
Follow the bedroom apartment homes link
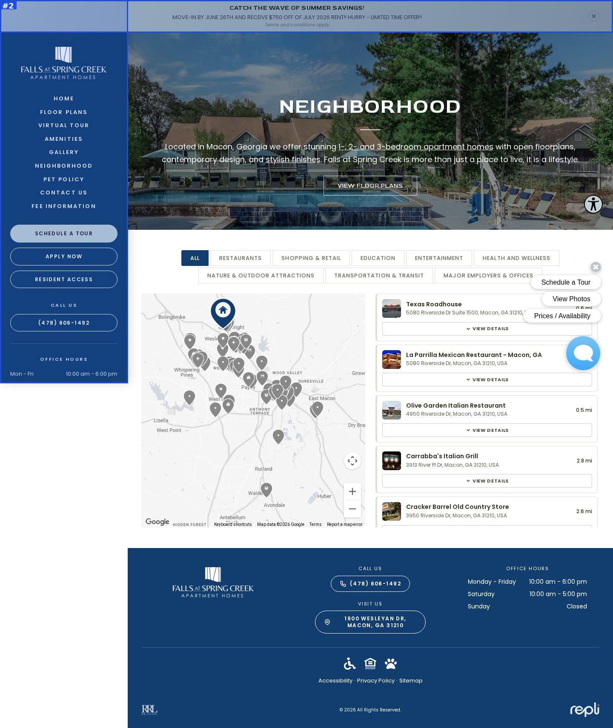(x=416, y=147)
